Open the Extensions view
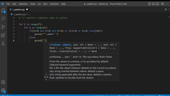The image size is (170, 96). pos(3,35)
